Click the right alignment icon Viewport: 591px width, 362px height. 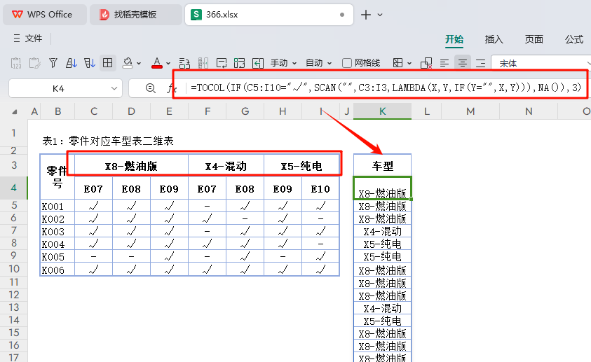coord(480,63)
